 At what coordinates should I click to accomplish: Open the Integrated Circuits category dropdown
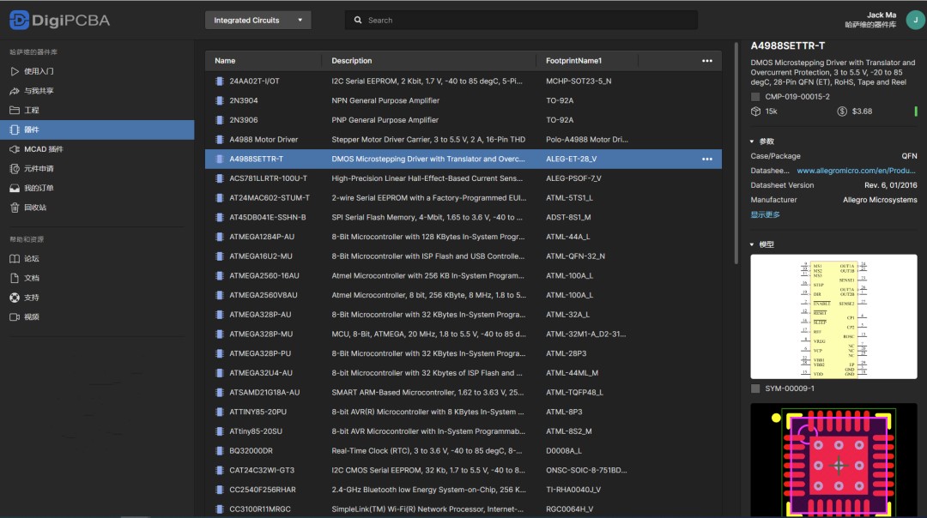(257, 20)
